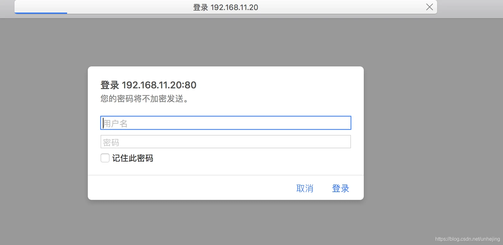The height and width of the screenshot is (245, 503).
Task: Open the blog.csdn.net/unhejing watermark link
Action: click(x=468, y=239)
